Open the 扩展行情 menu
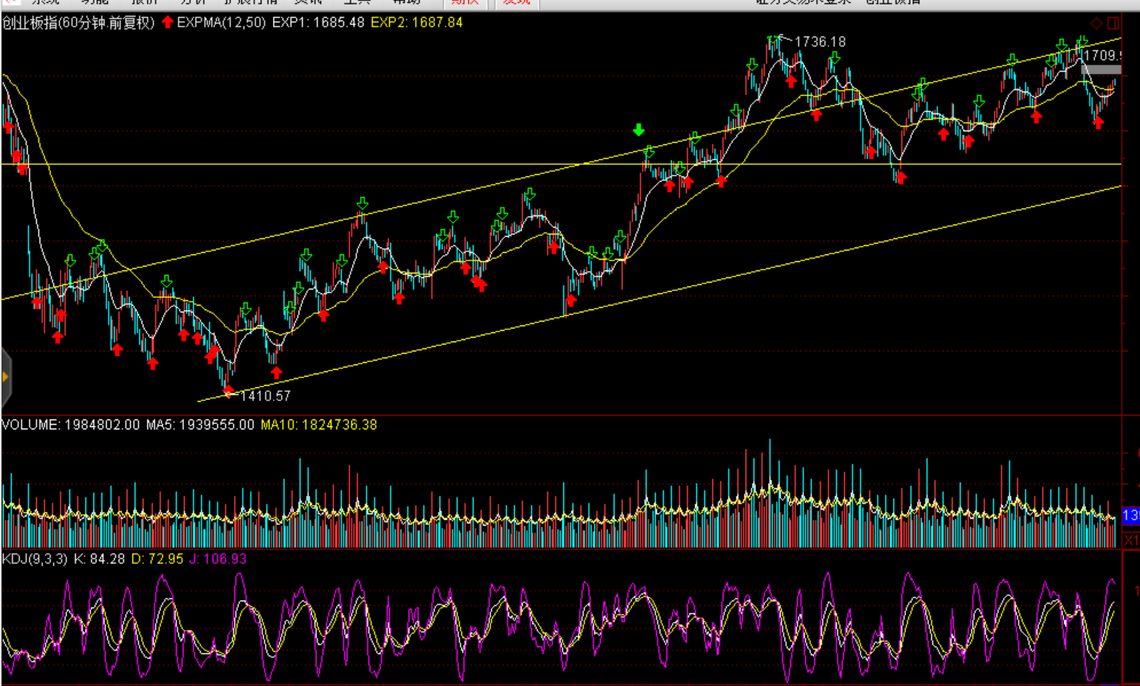The image size is (1140, 686). [x=250, y=2]
